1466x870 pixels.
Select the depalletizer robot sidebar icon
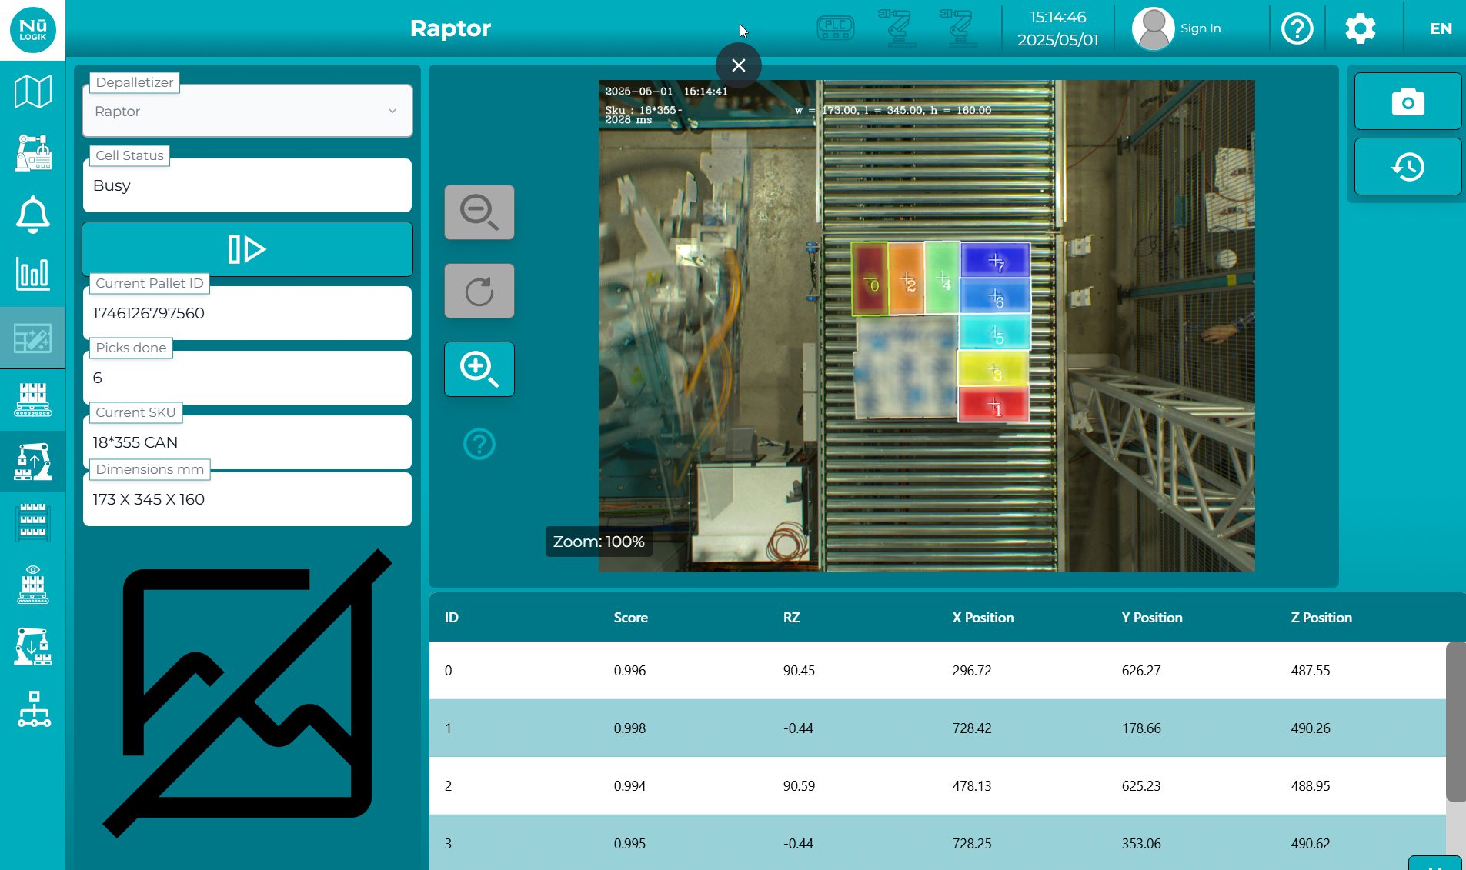[x=33, y=460]
